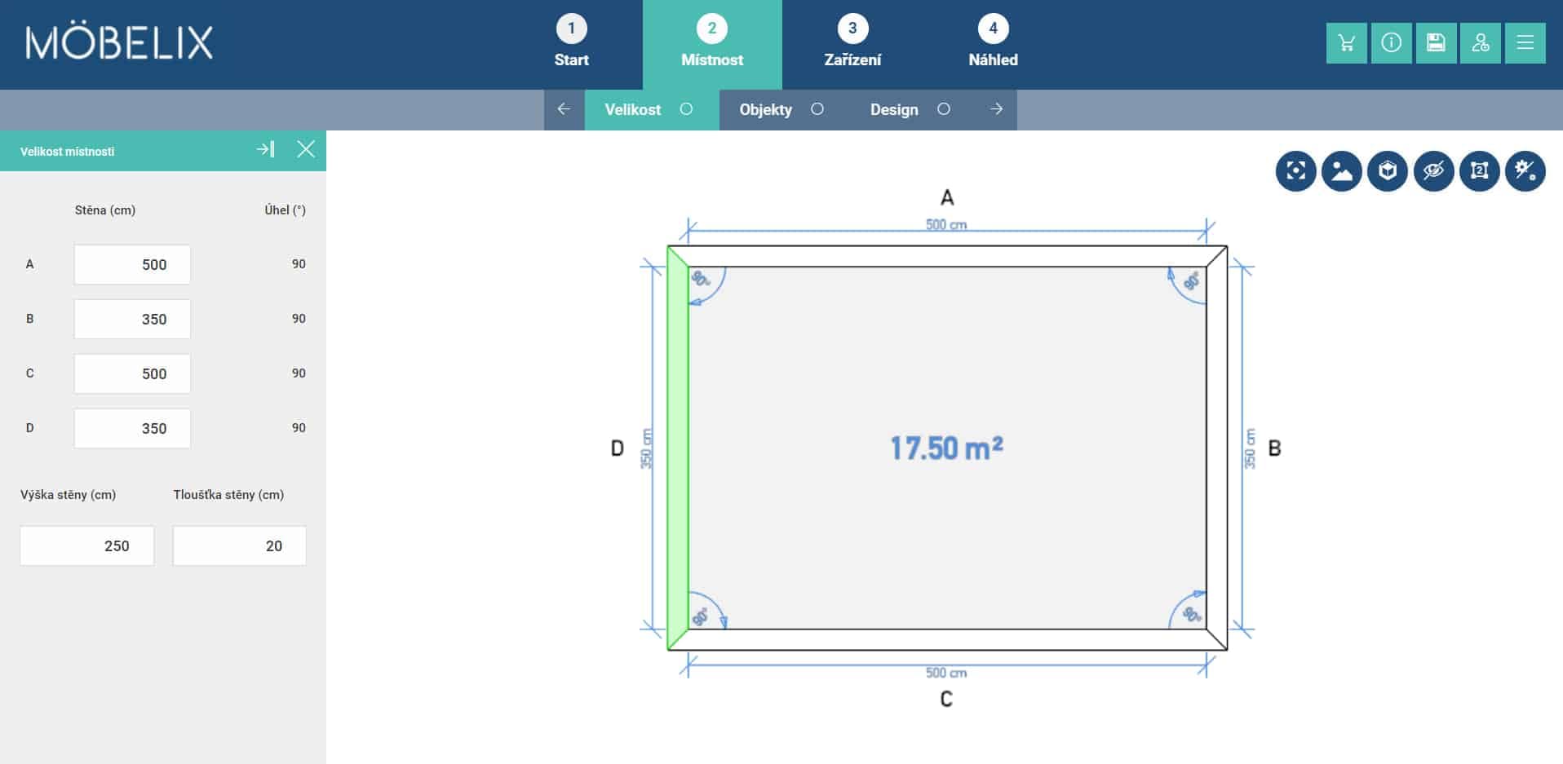Image resolution: width=1563 pixels, height=764 pixels.
Task: Go to step 3 Zařízení
Action: (852, 42)
